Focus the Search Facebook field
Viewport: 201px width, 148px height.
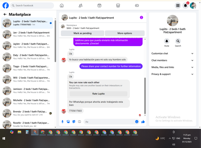[32, 6]
